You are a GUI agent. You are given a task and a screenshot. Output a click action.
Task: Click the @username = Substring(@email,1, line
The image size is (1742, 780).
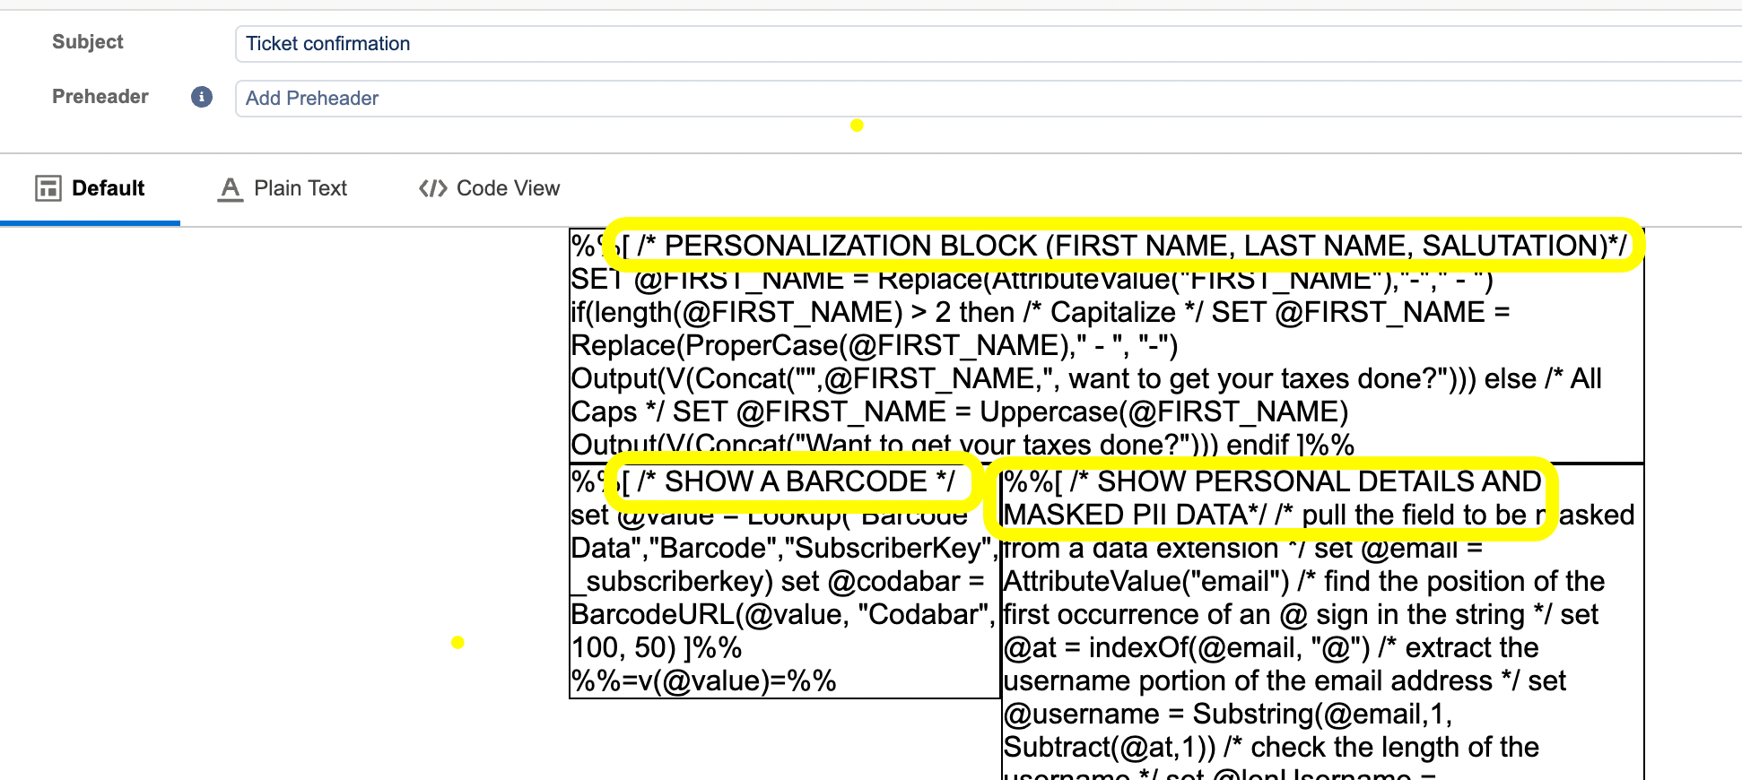click(1228, 715)
